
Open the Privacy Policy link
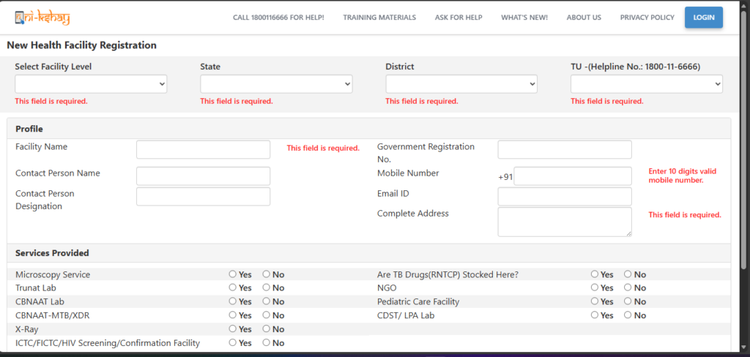647,18
